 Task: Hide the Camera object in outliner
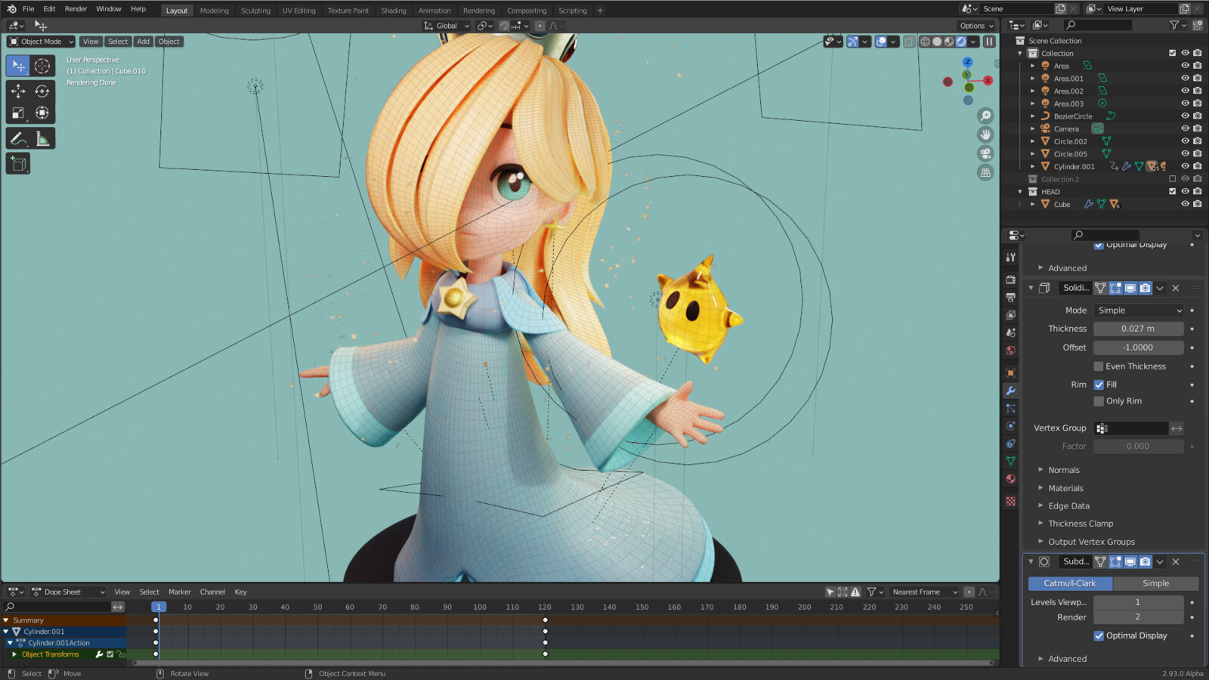(1185, 128)
